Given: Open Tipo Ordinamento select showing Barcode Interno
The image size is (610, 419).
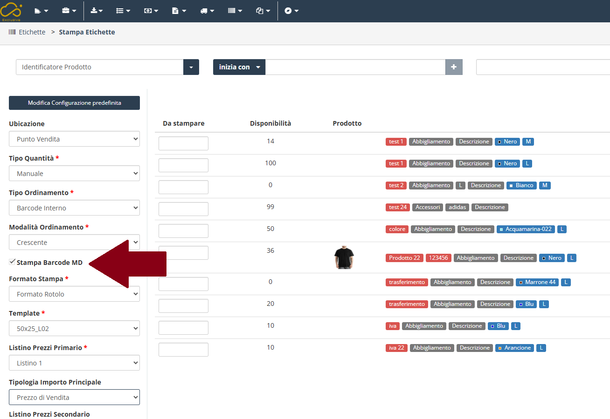Looking at the screenshot, I should [74, 208].
